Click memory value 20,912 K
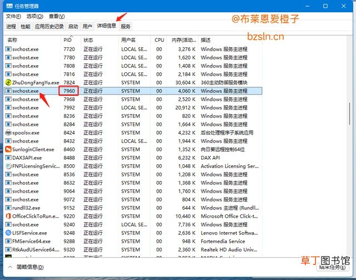356x280 pixels. (185, 107)
